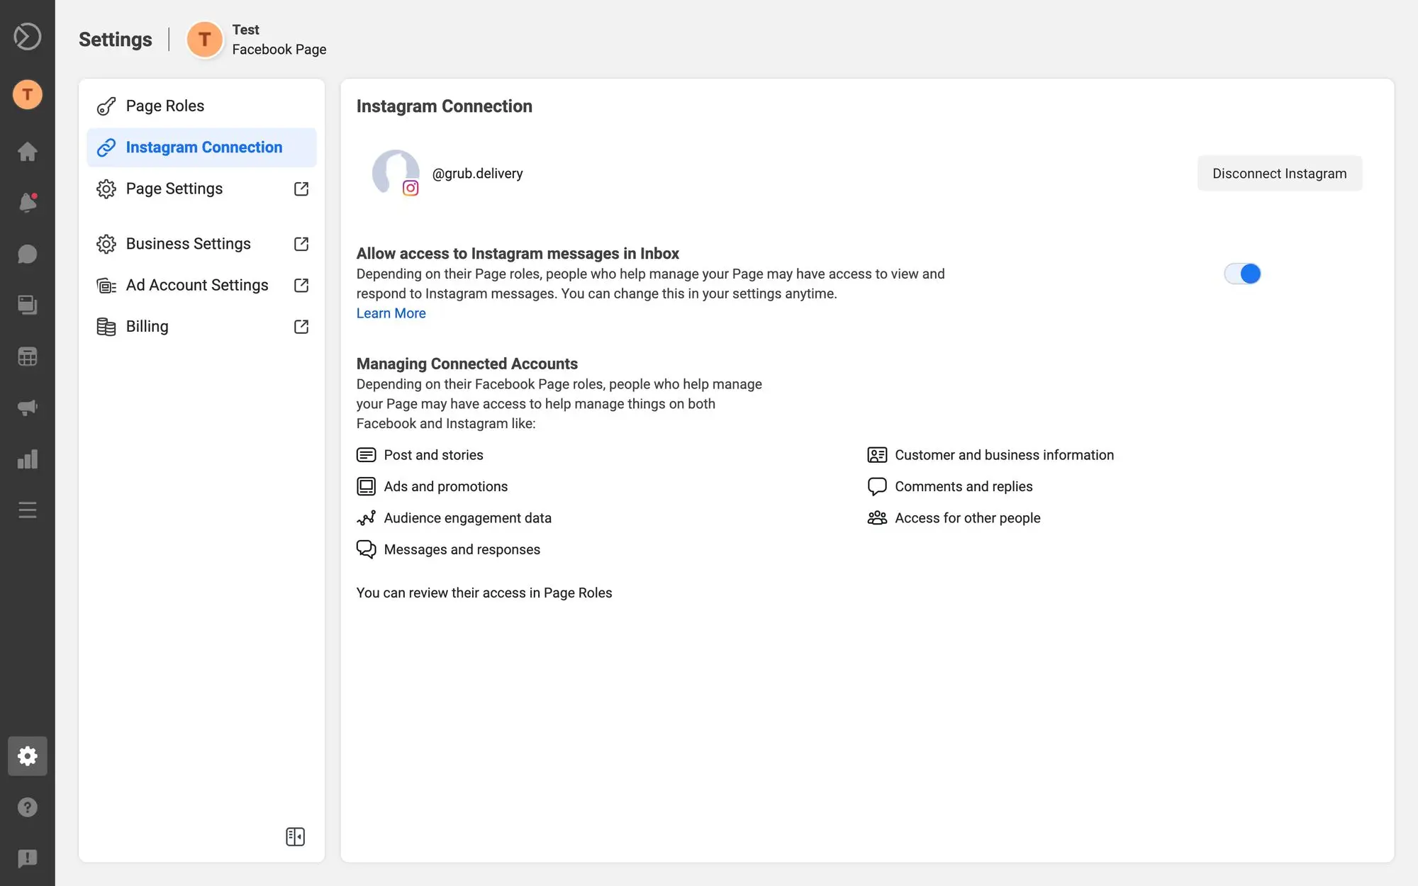Toggle off Instagram messages access in Inbox

1242,274
